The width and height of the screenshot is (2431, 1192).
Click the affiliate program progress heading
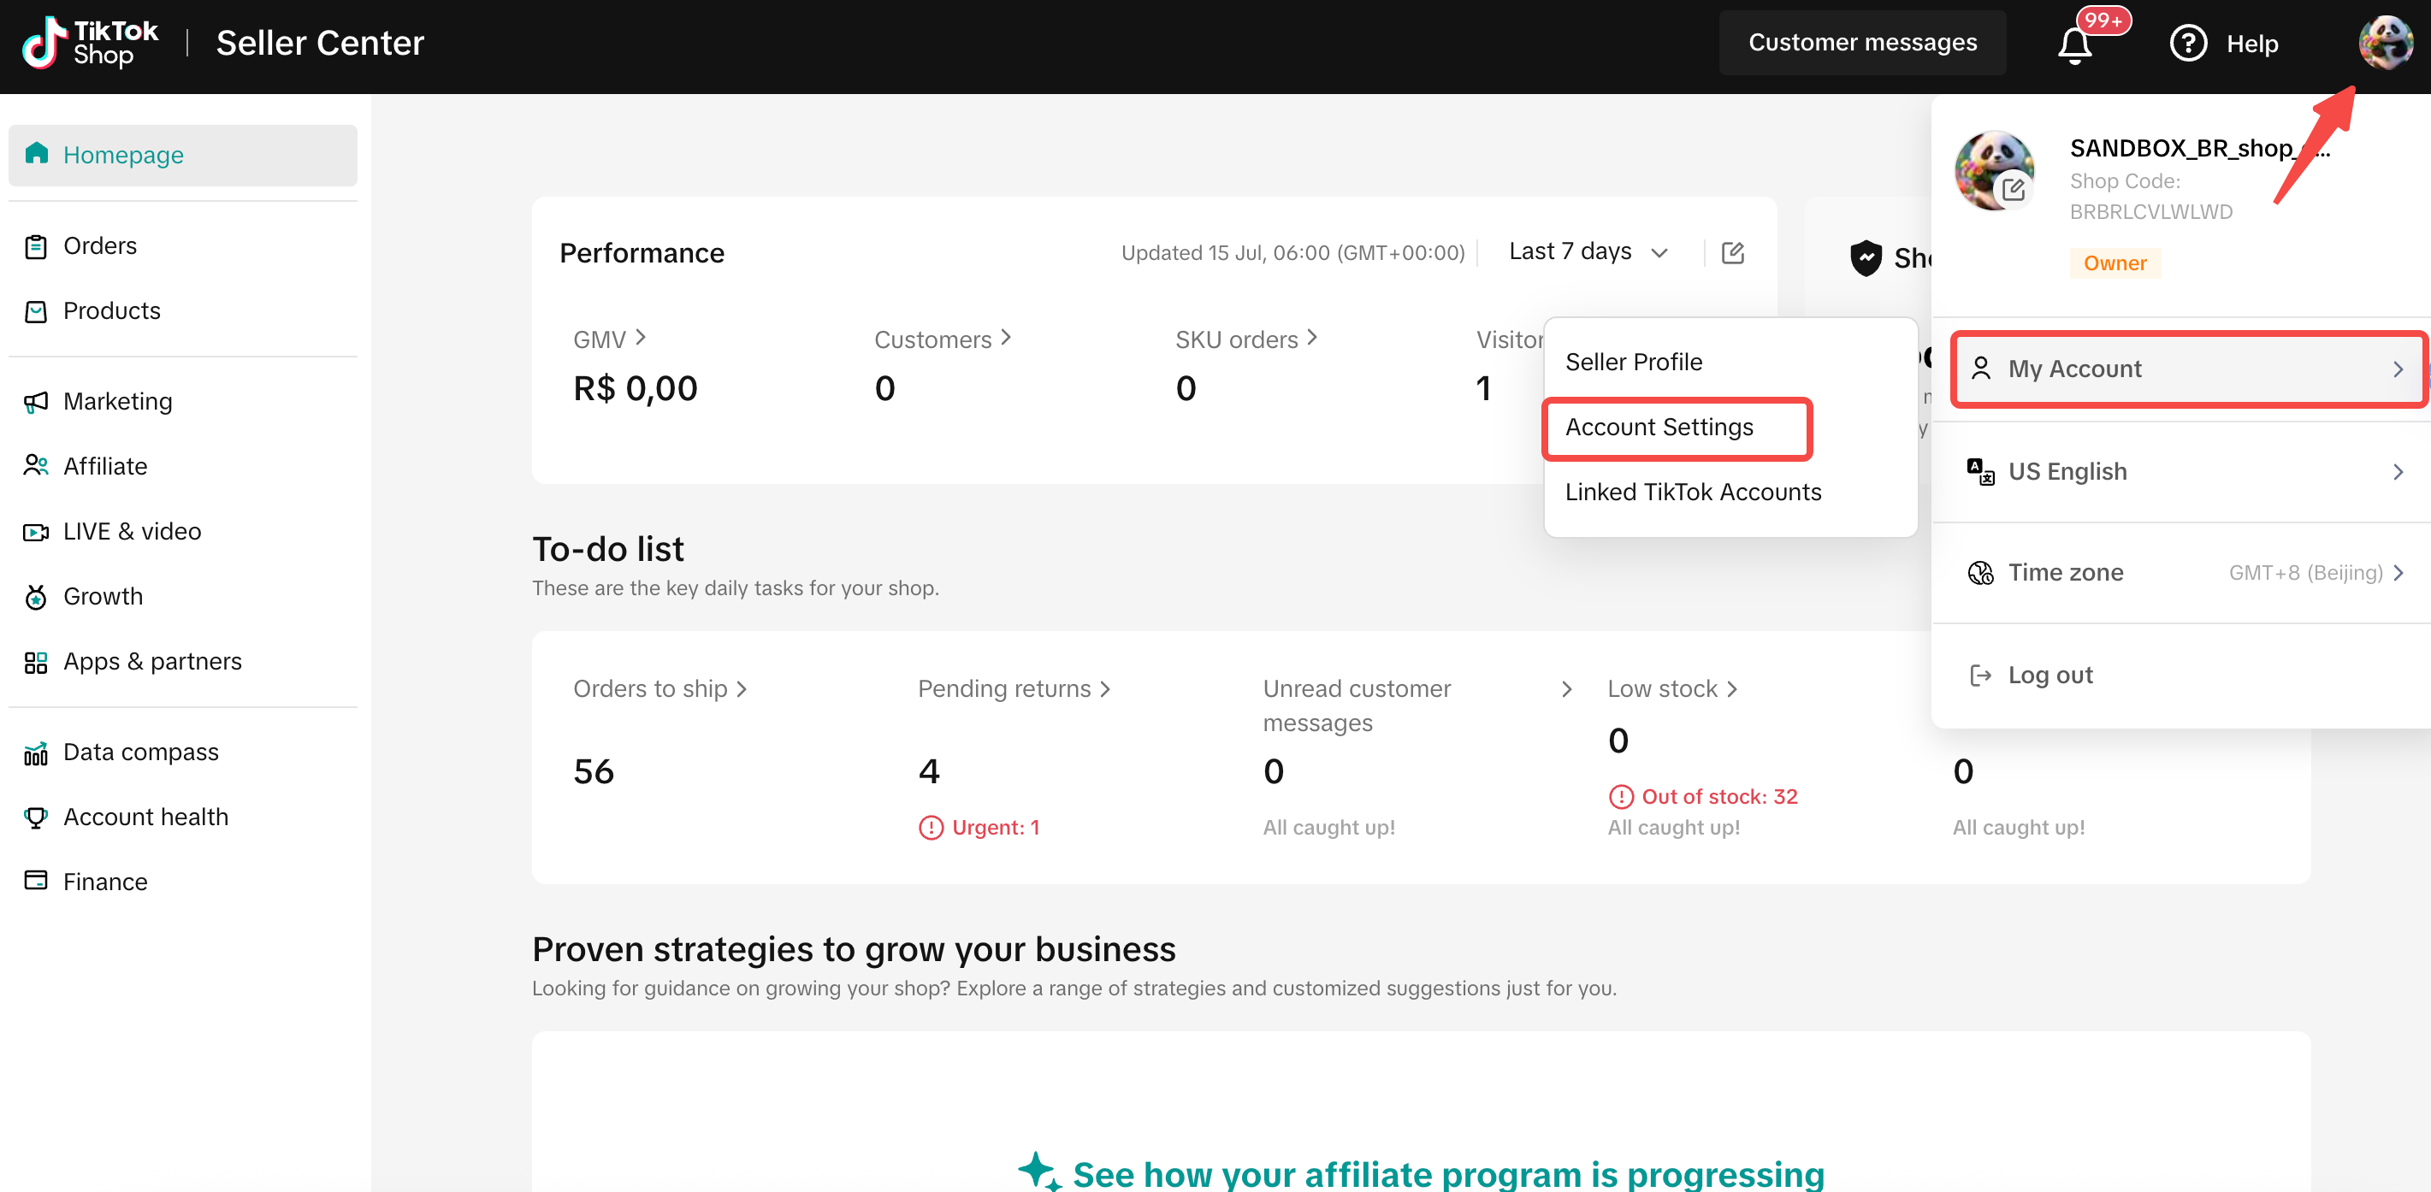1449,1174
